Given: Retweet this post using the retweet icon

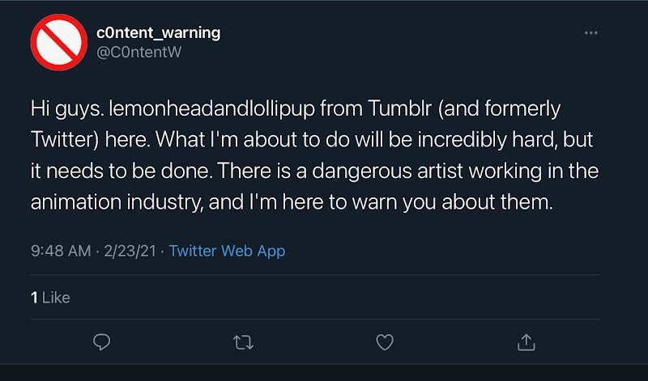Looking at the screenshot, I should [x=243, y=343].
